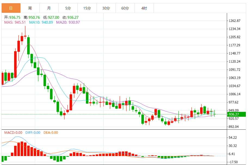248x165 pixels.
Task: Click the 892.04 price axis label
Action: point(233,127)
